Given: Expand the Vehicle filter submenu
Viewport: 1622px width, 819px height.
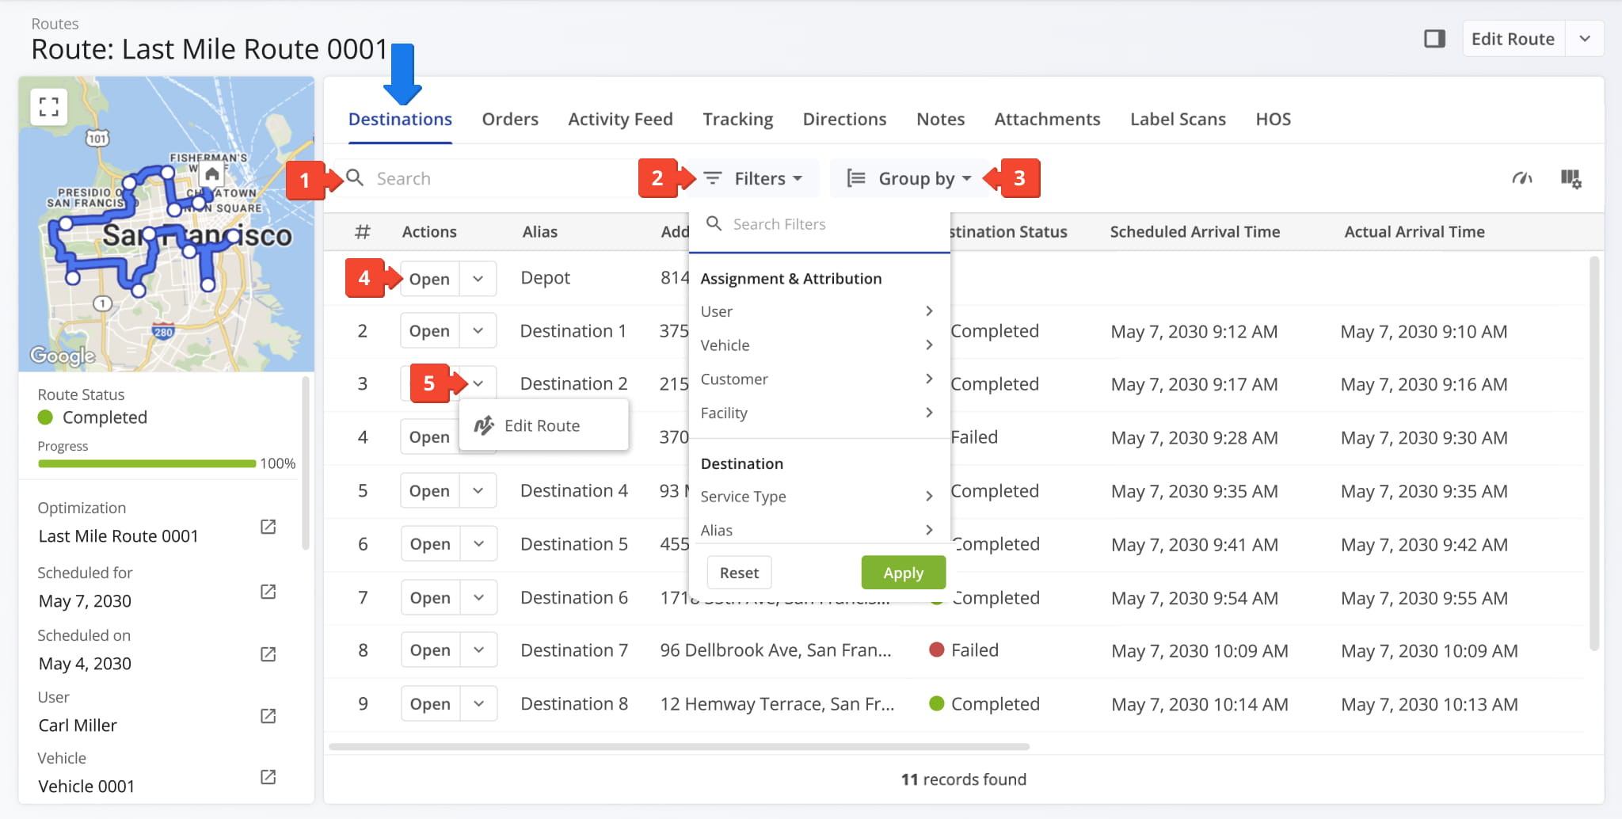Looking at the screenshot, I should coord(816,345).
